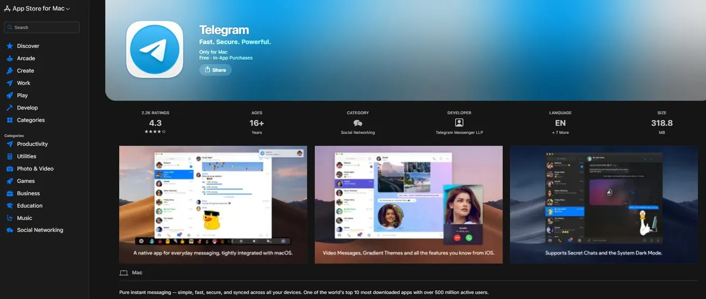Click the EN language value

[560, 123]
